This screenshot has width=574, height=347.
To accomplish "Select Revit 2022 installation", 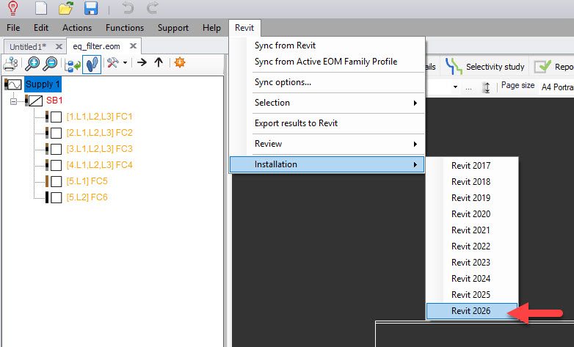I will point(472,246).
